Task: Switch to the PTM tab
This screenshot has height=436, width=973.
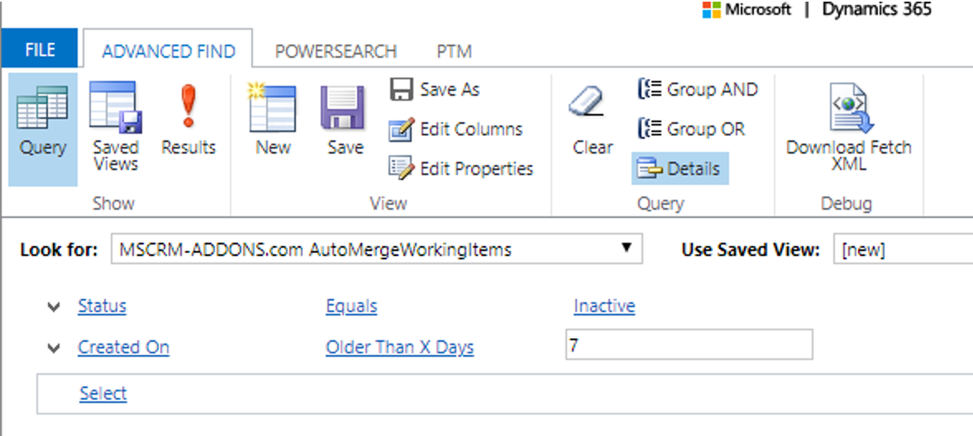Action: 454,51
